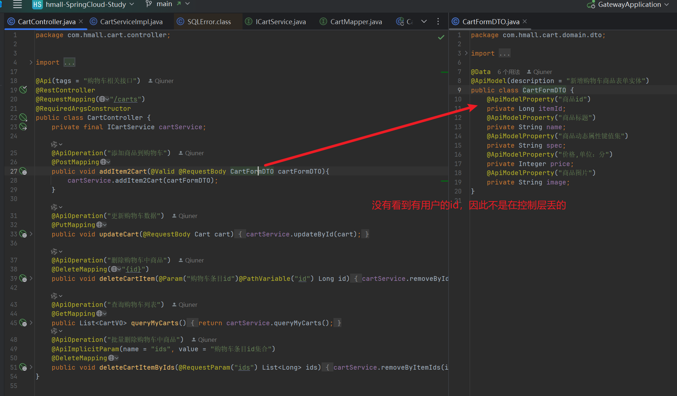The width and height of the screenshot is (677, 396).
Task: Open the "6 个用法" usages hint
Action: coord(508,72)
